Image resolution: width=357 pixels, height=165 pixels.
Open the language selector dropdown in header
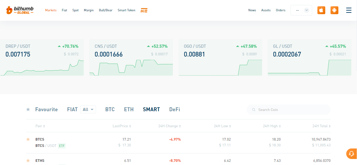click(301, 10)
